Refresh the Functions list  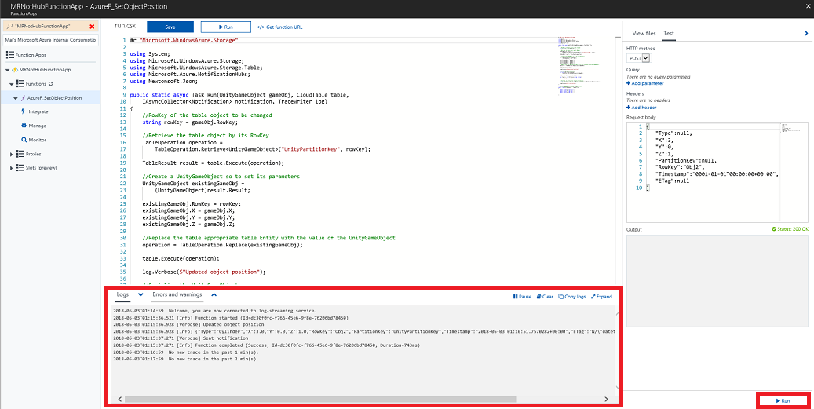coord(51,83)
